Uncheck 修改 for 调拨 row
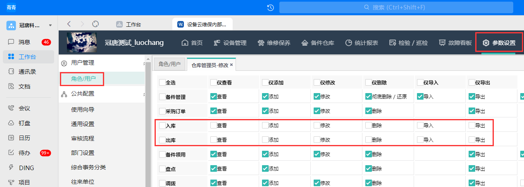 point(317,182)
